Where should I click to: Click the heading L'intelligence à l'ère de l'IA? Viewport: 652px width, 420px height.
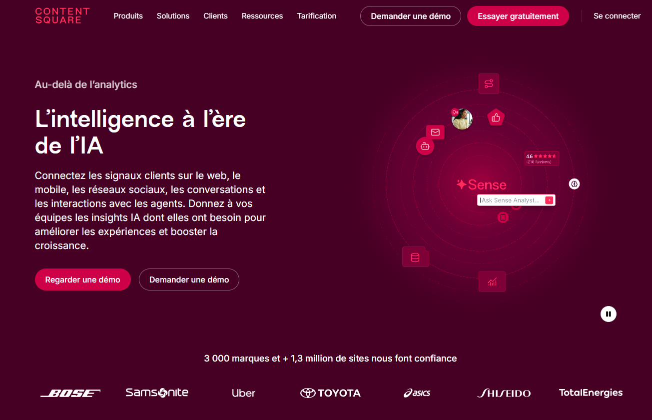pos(140,132)
